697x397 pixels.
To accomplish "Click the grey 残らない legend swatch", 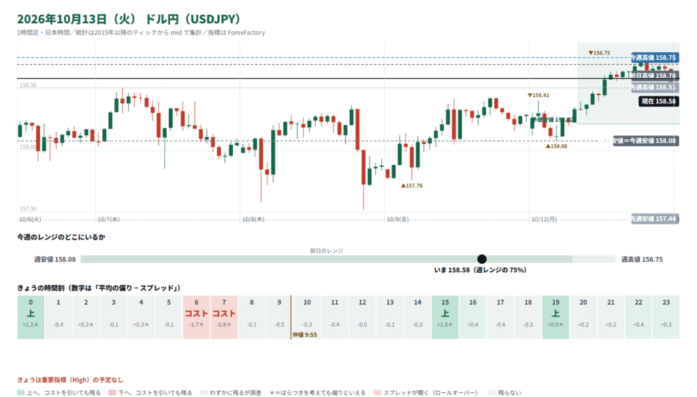I will pyautogui.click(x=491, y=392).
